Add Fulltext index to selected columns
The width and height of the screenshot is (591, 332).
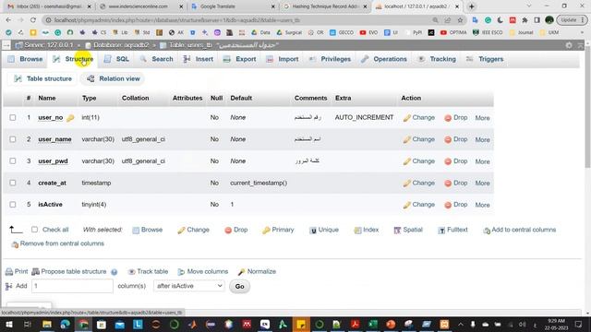tap(452, 230)
